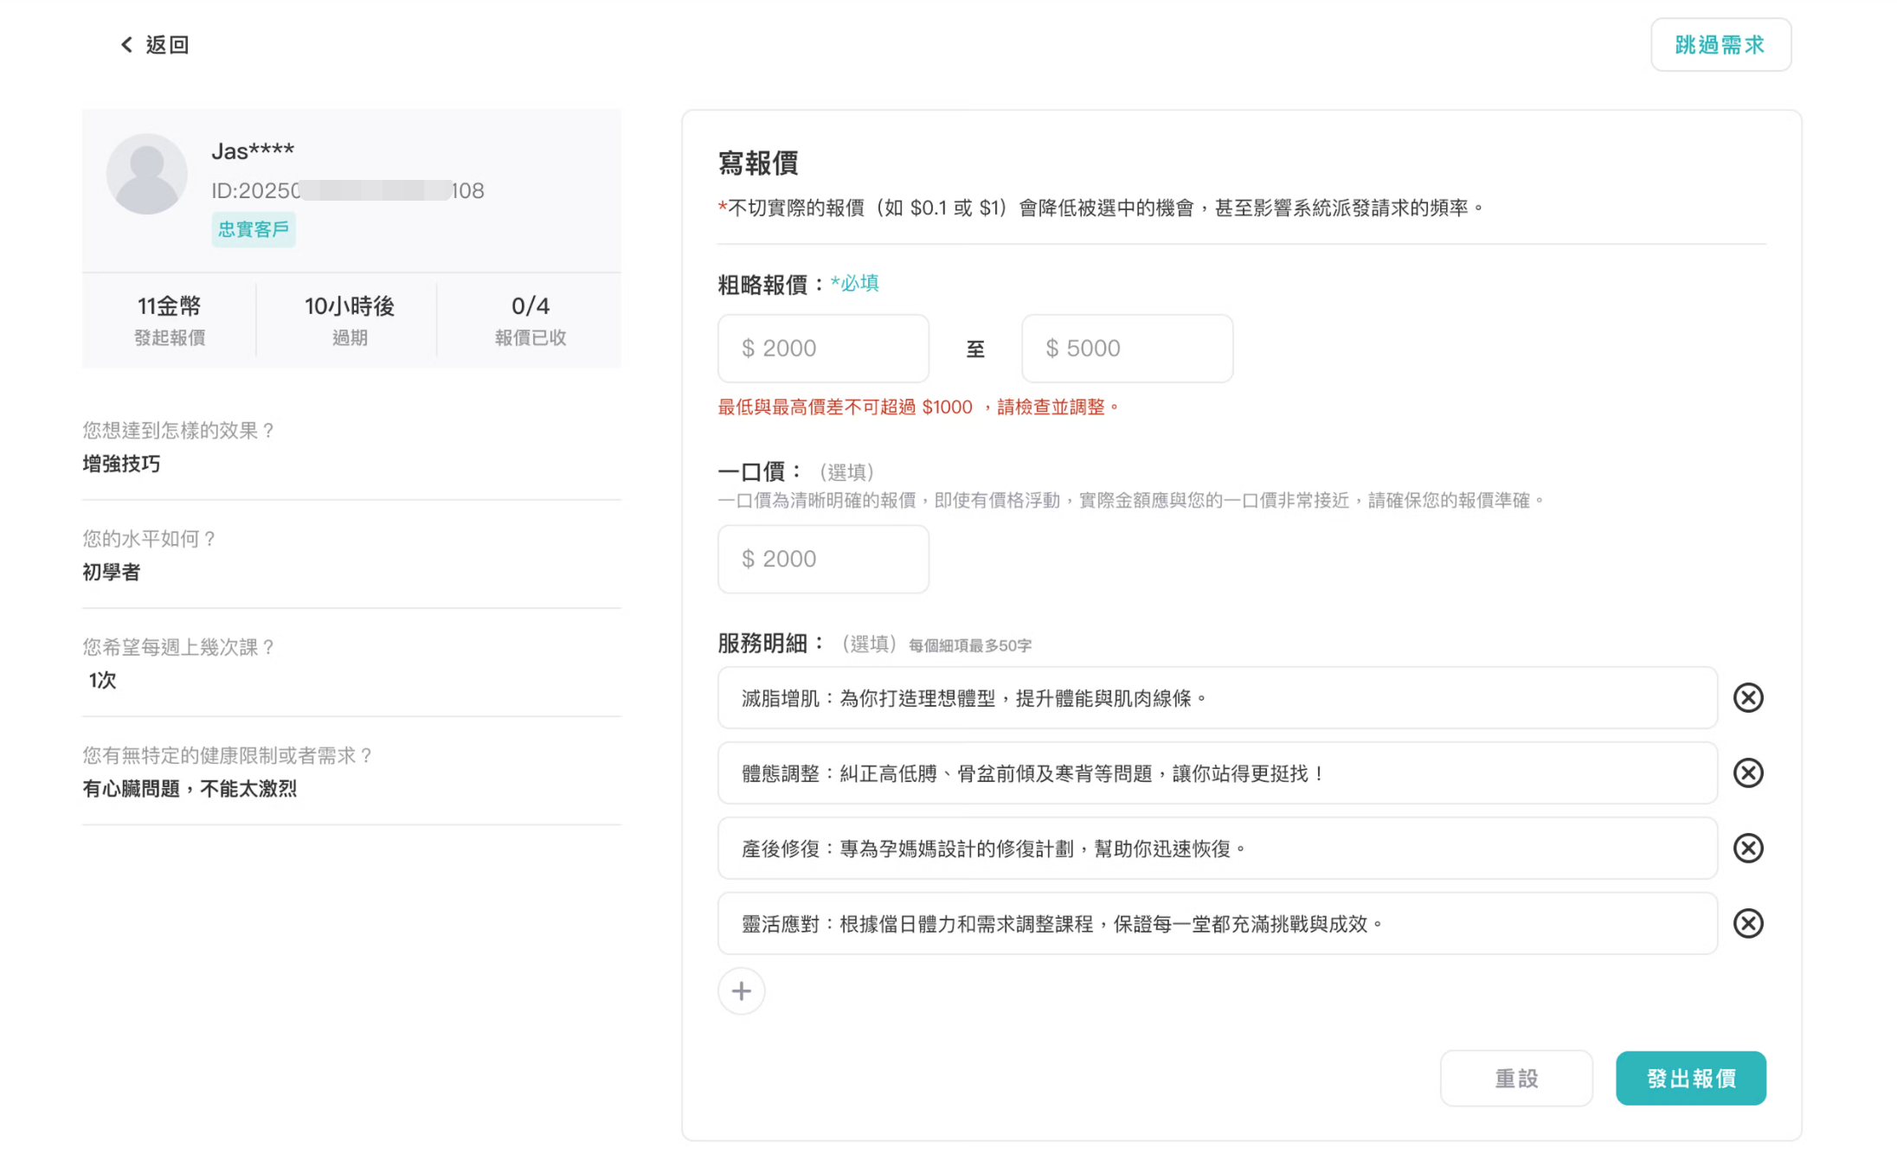Click the username Jas****

[x=253, y=151]
